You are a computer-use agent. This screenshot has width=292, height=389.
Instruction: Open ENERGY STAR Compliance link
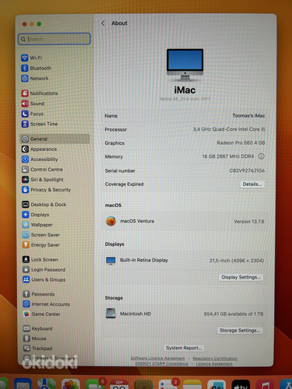coord(162,363)
